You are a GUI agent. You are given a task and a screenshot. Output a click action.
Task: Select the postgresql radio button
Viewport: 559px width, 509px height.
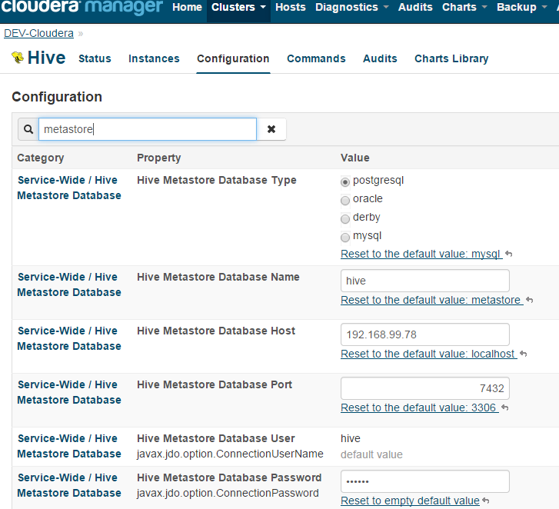pyautogui.click(x=345, y=181)
